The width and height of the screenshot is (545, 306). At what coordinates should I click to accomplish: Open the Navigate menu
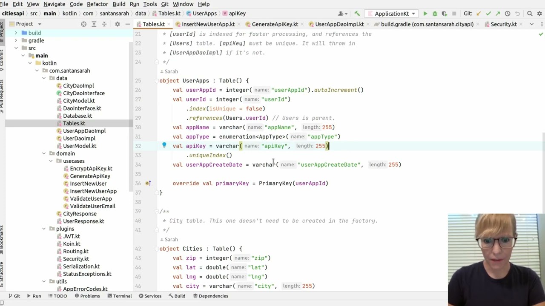click(54, 4)
